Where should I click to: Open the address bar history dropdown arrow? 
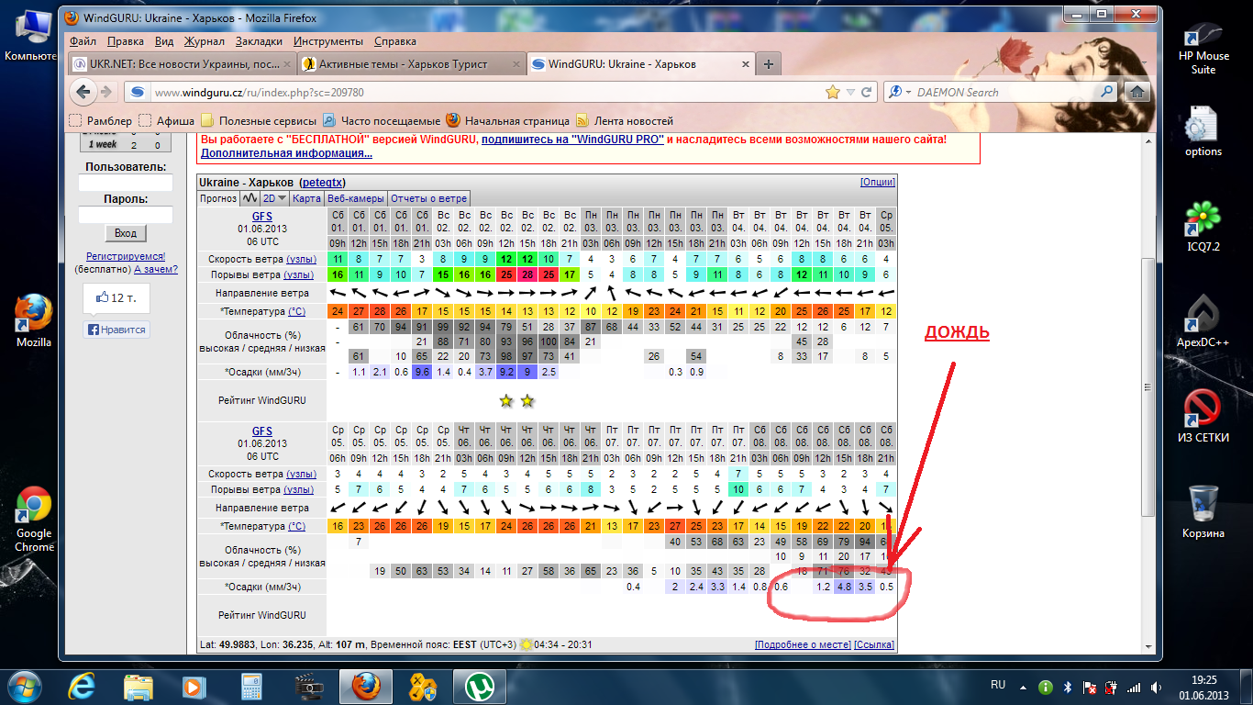[851, 92]
